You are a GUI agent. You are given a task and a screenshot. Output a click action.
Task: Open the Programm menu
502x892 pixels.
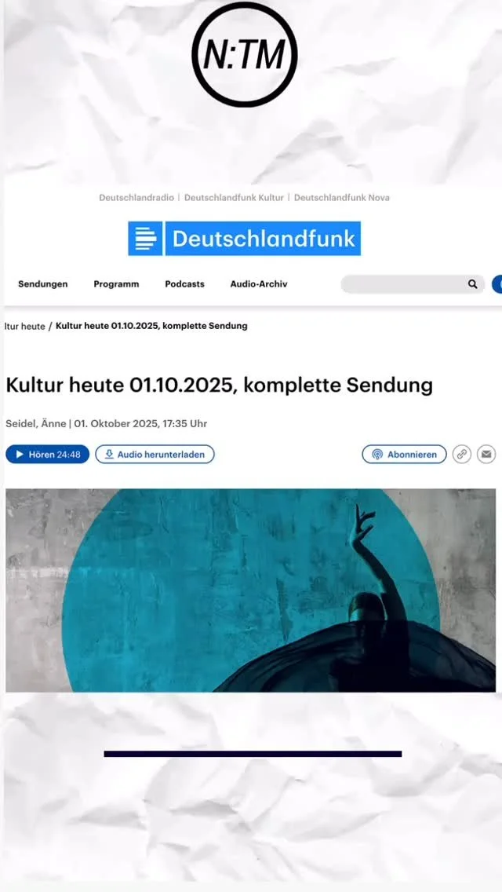116,284
